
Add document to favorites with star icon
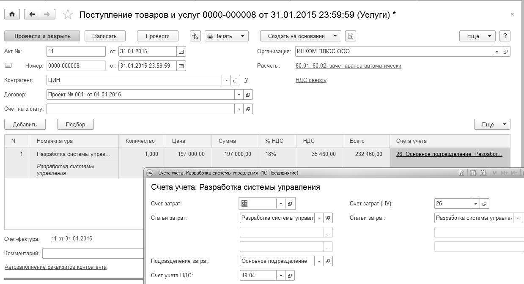click(68, 15)
